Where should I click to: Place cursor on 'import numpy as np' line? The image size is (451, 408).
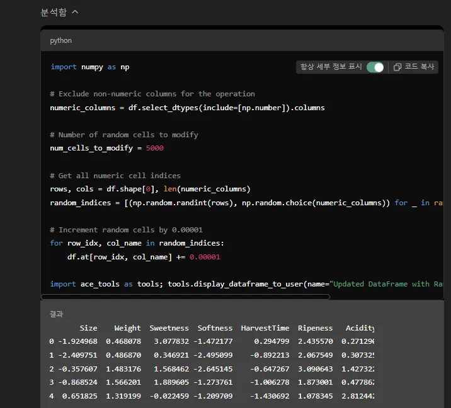pyautogui.click(x=90, y=67)
